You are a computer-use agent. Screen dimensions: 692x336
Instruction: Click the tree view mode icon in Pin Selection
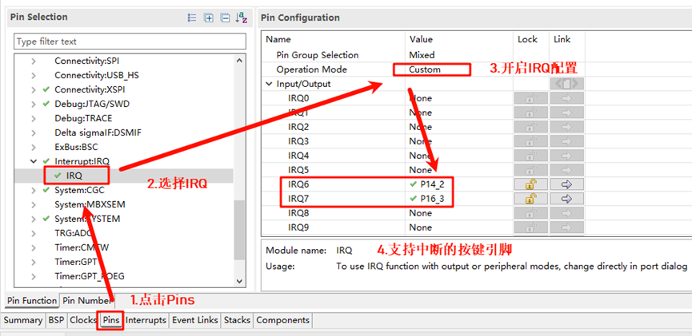click(191, 18)
